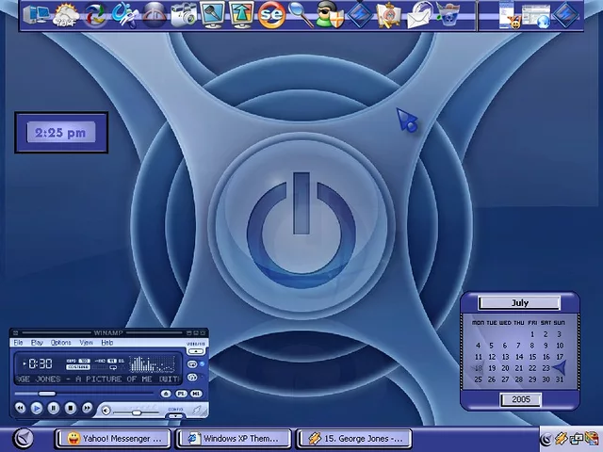Switch to Yahoo! Messenger taskbar button
The height and width of the screenshot is (452, 603).
pos(113,438)
